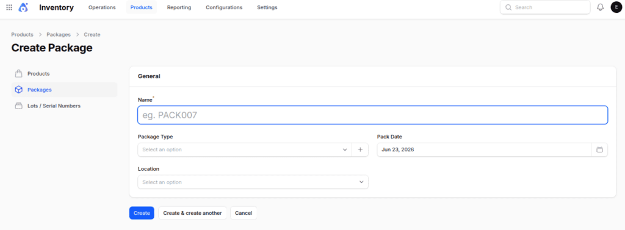Open the Reporting menu

tap(179, 7)
